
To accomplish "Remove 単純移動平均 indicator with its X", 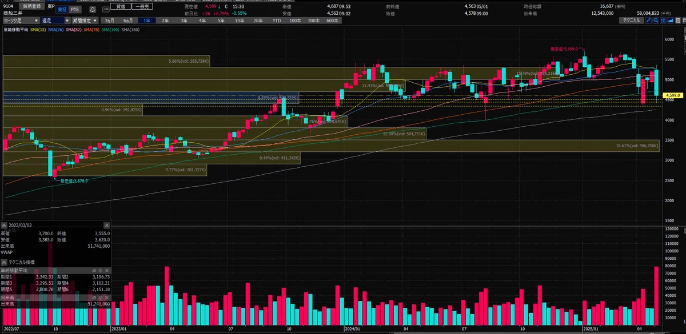I will click(107, 270).
